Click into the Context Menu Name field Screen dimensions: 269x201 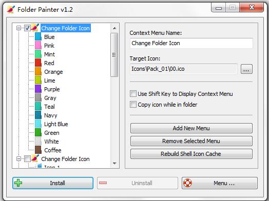(x=191, y=43)
